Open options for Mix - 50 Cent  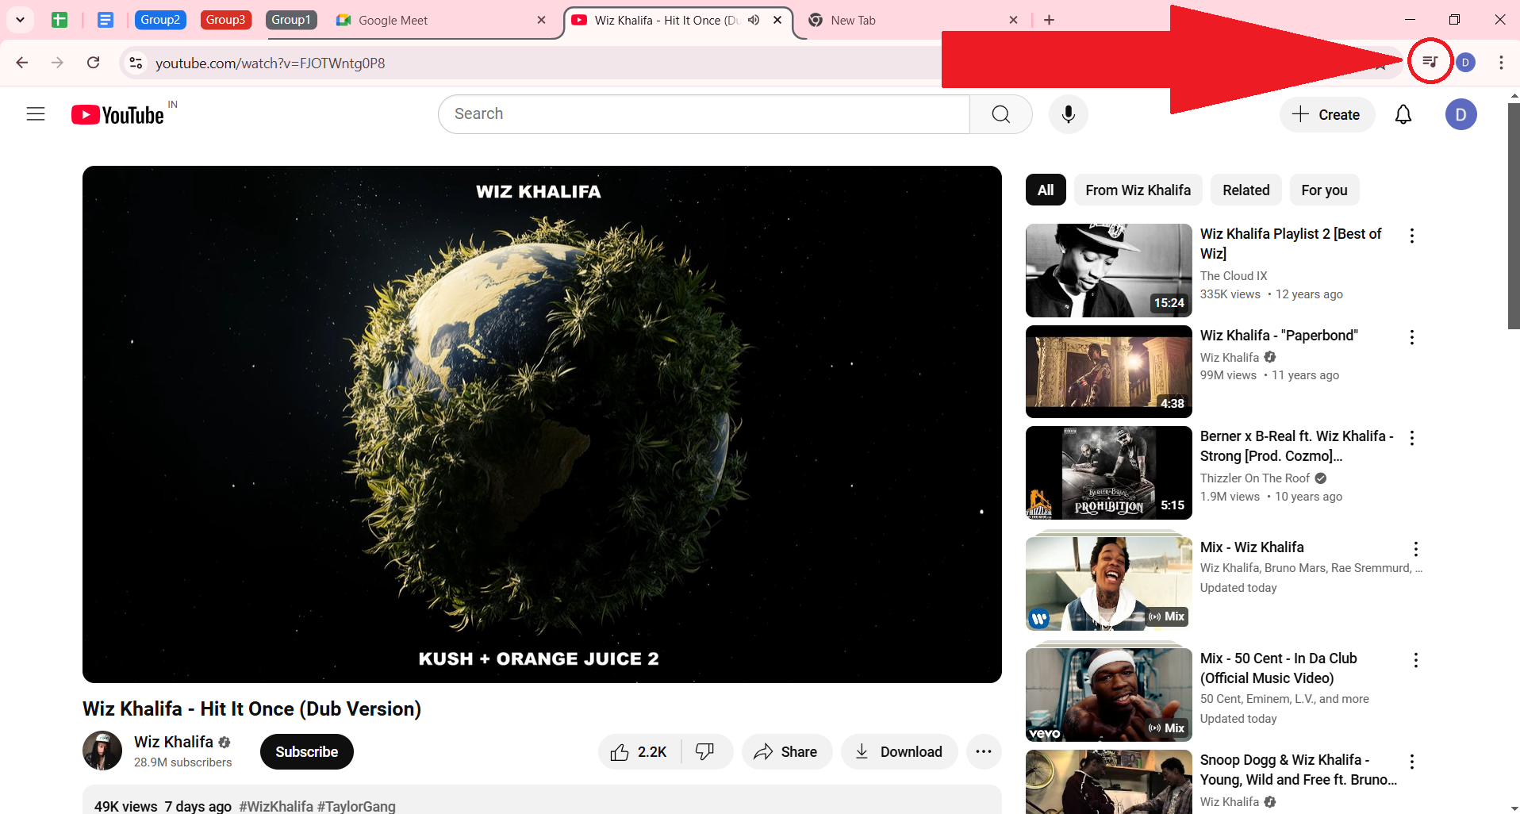1415,660
